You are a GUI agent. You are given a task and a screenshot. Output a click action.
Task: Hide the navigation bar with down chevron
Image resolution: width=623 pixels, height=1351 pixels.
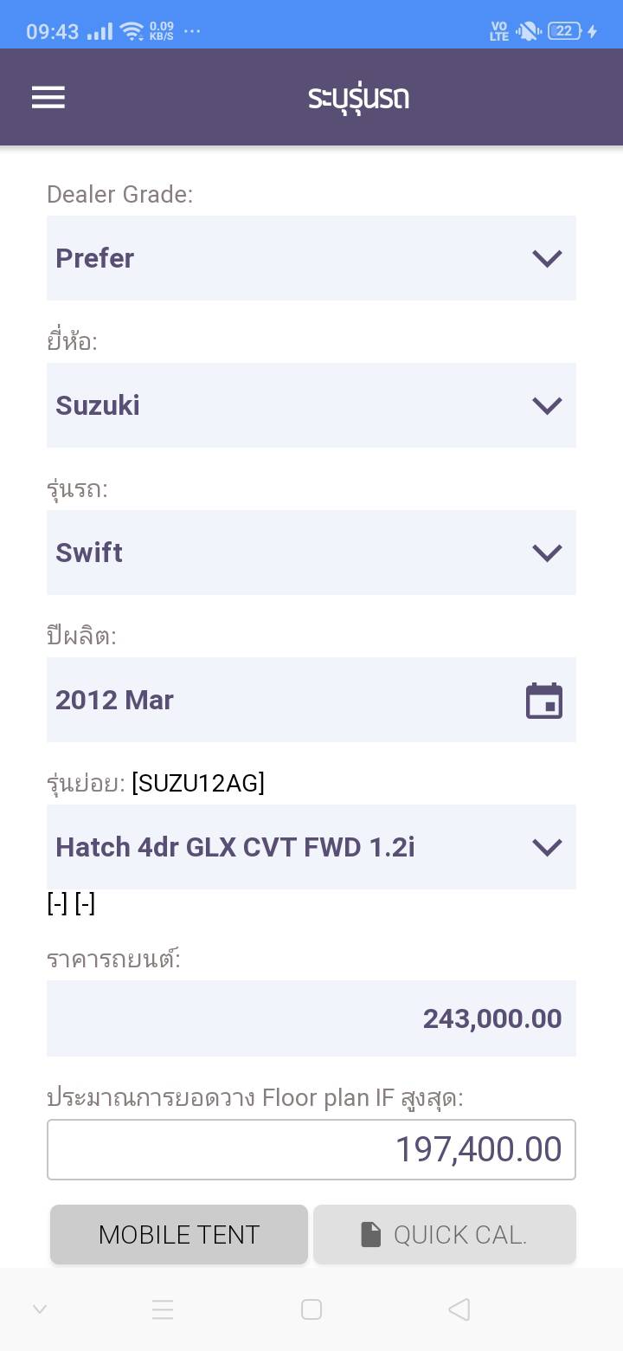tap(40, 1309)
